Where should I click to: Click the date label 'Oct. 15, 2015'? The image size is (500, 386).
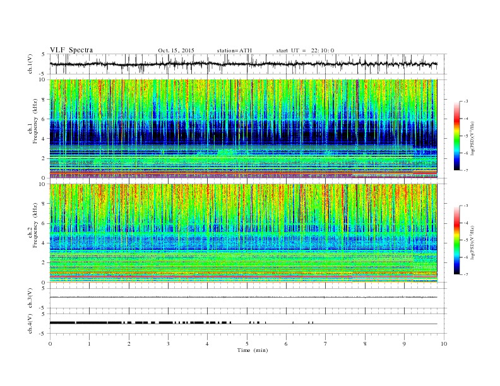coord(176,50)
